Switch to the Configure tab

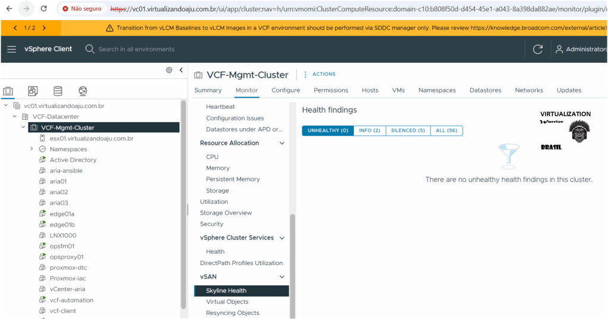[x=286, y=90]
